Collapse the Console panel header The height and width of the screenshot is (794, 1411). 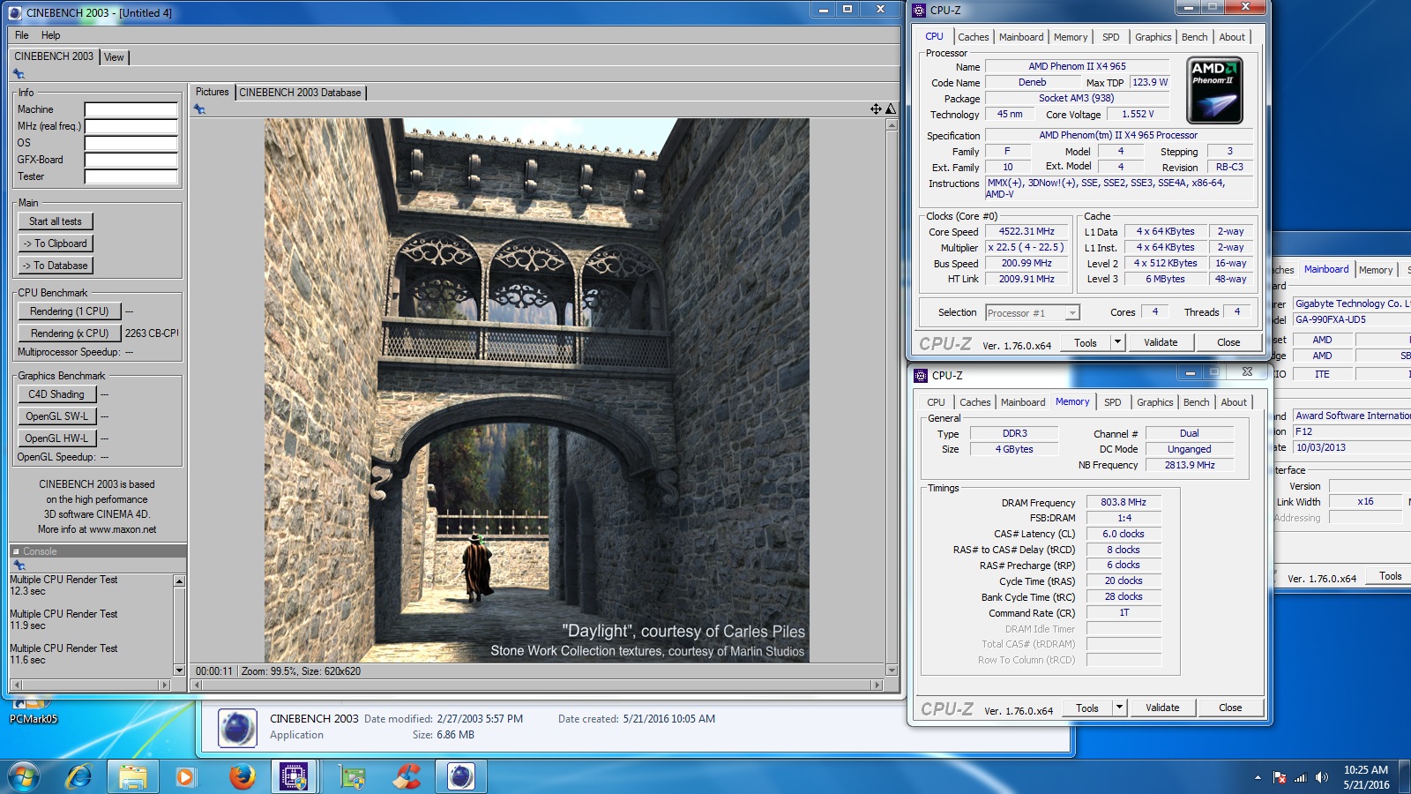tap(16, 551)
